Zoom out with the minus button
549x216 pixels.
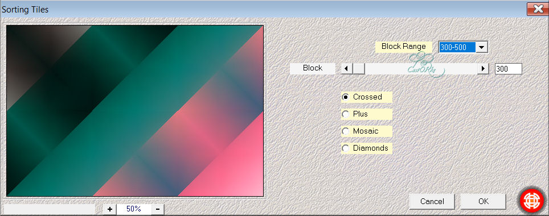(158, 209)
